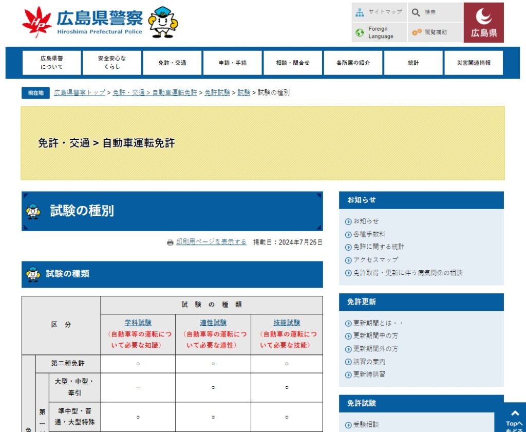Image resolution: width=526 pixels, height=432 pixels.
Task: Open the 申請・手続 navigation menu
Action: click(232, 63)
